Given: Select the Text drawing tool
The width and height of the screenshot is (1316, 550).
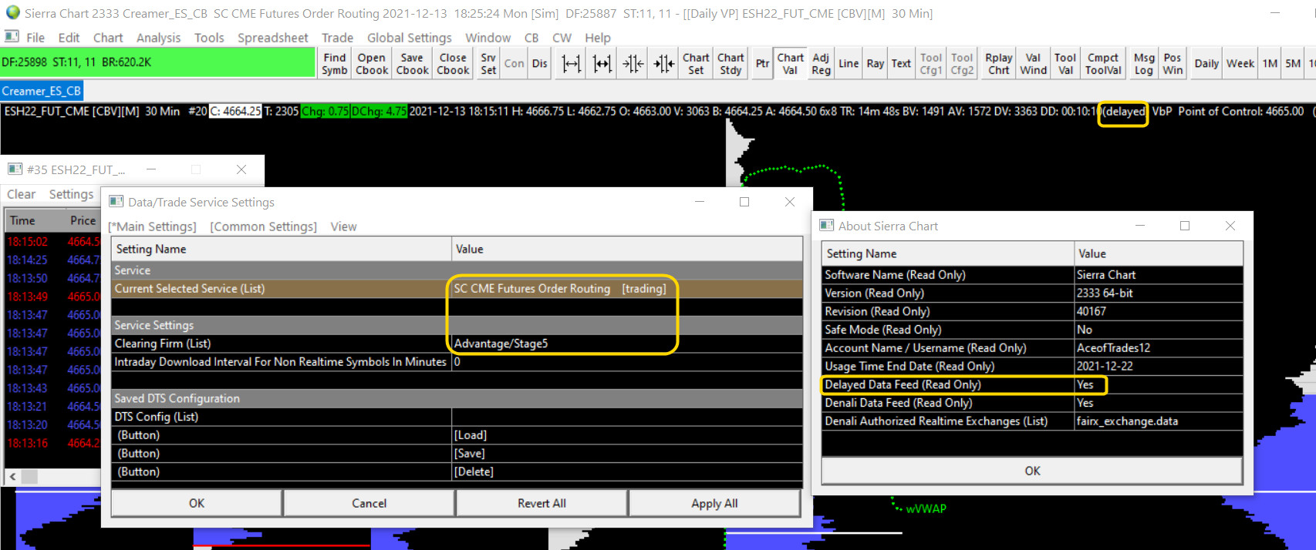Looking at the screenshot, I should click(x=901, y=63).
